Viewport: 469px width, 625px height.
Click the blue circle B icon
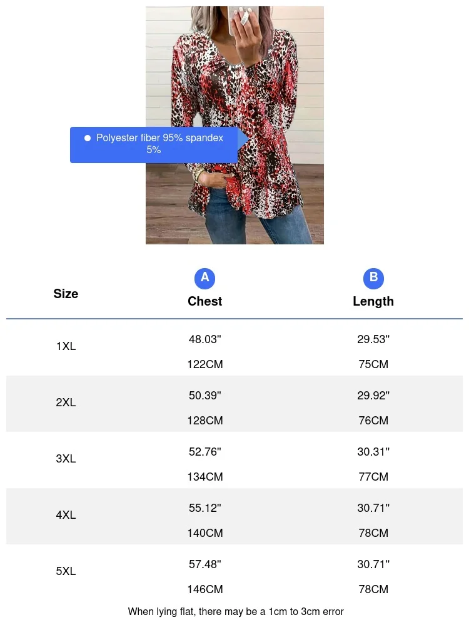pos(373,278)
